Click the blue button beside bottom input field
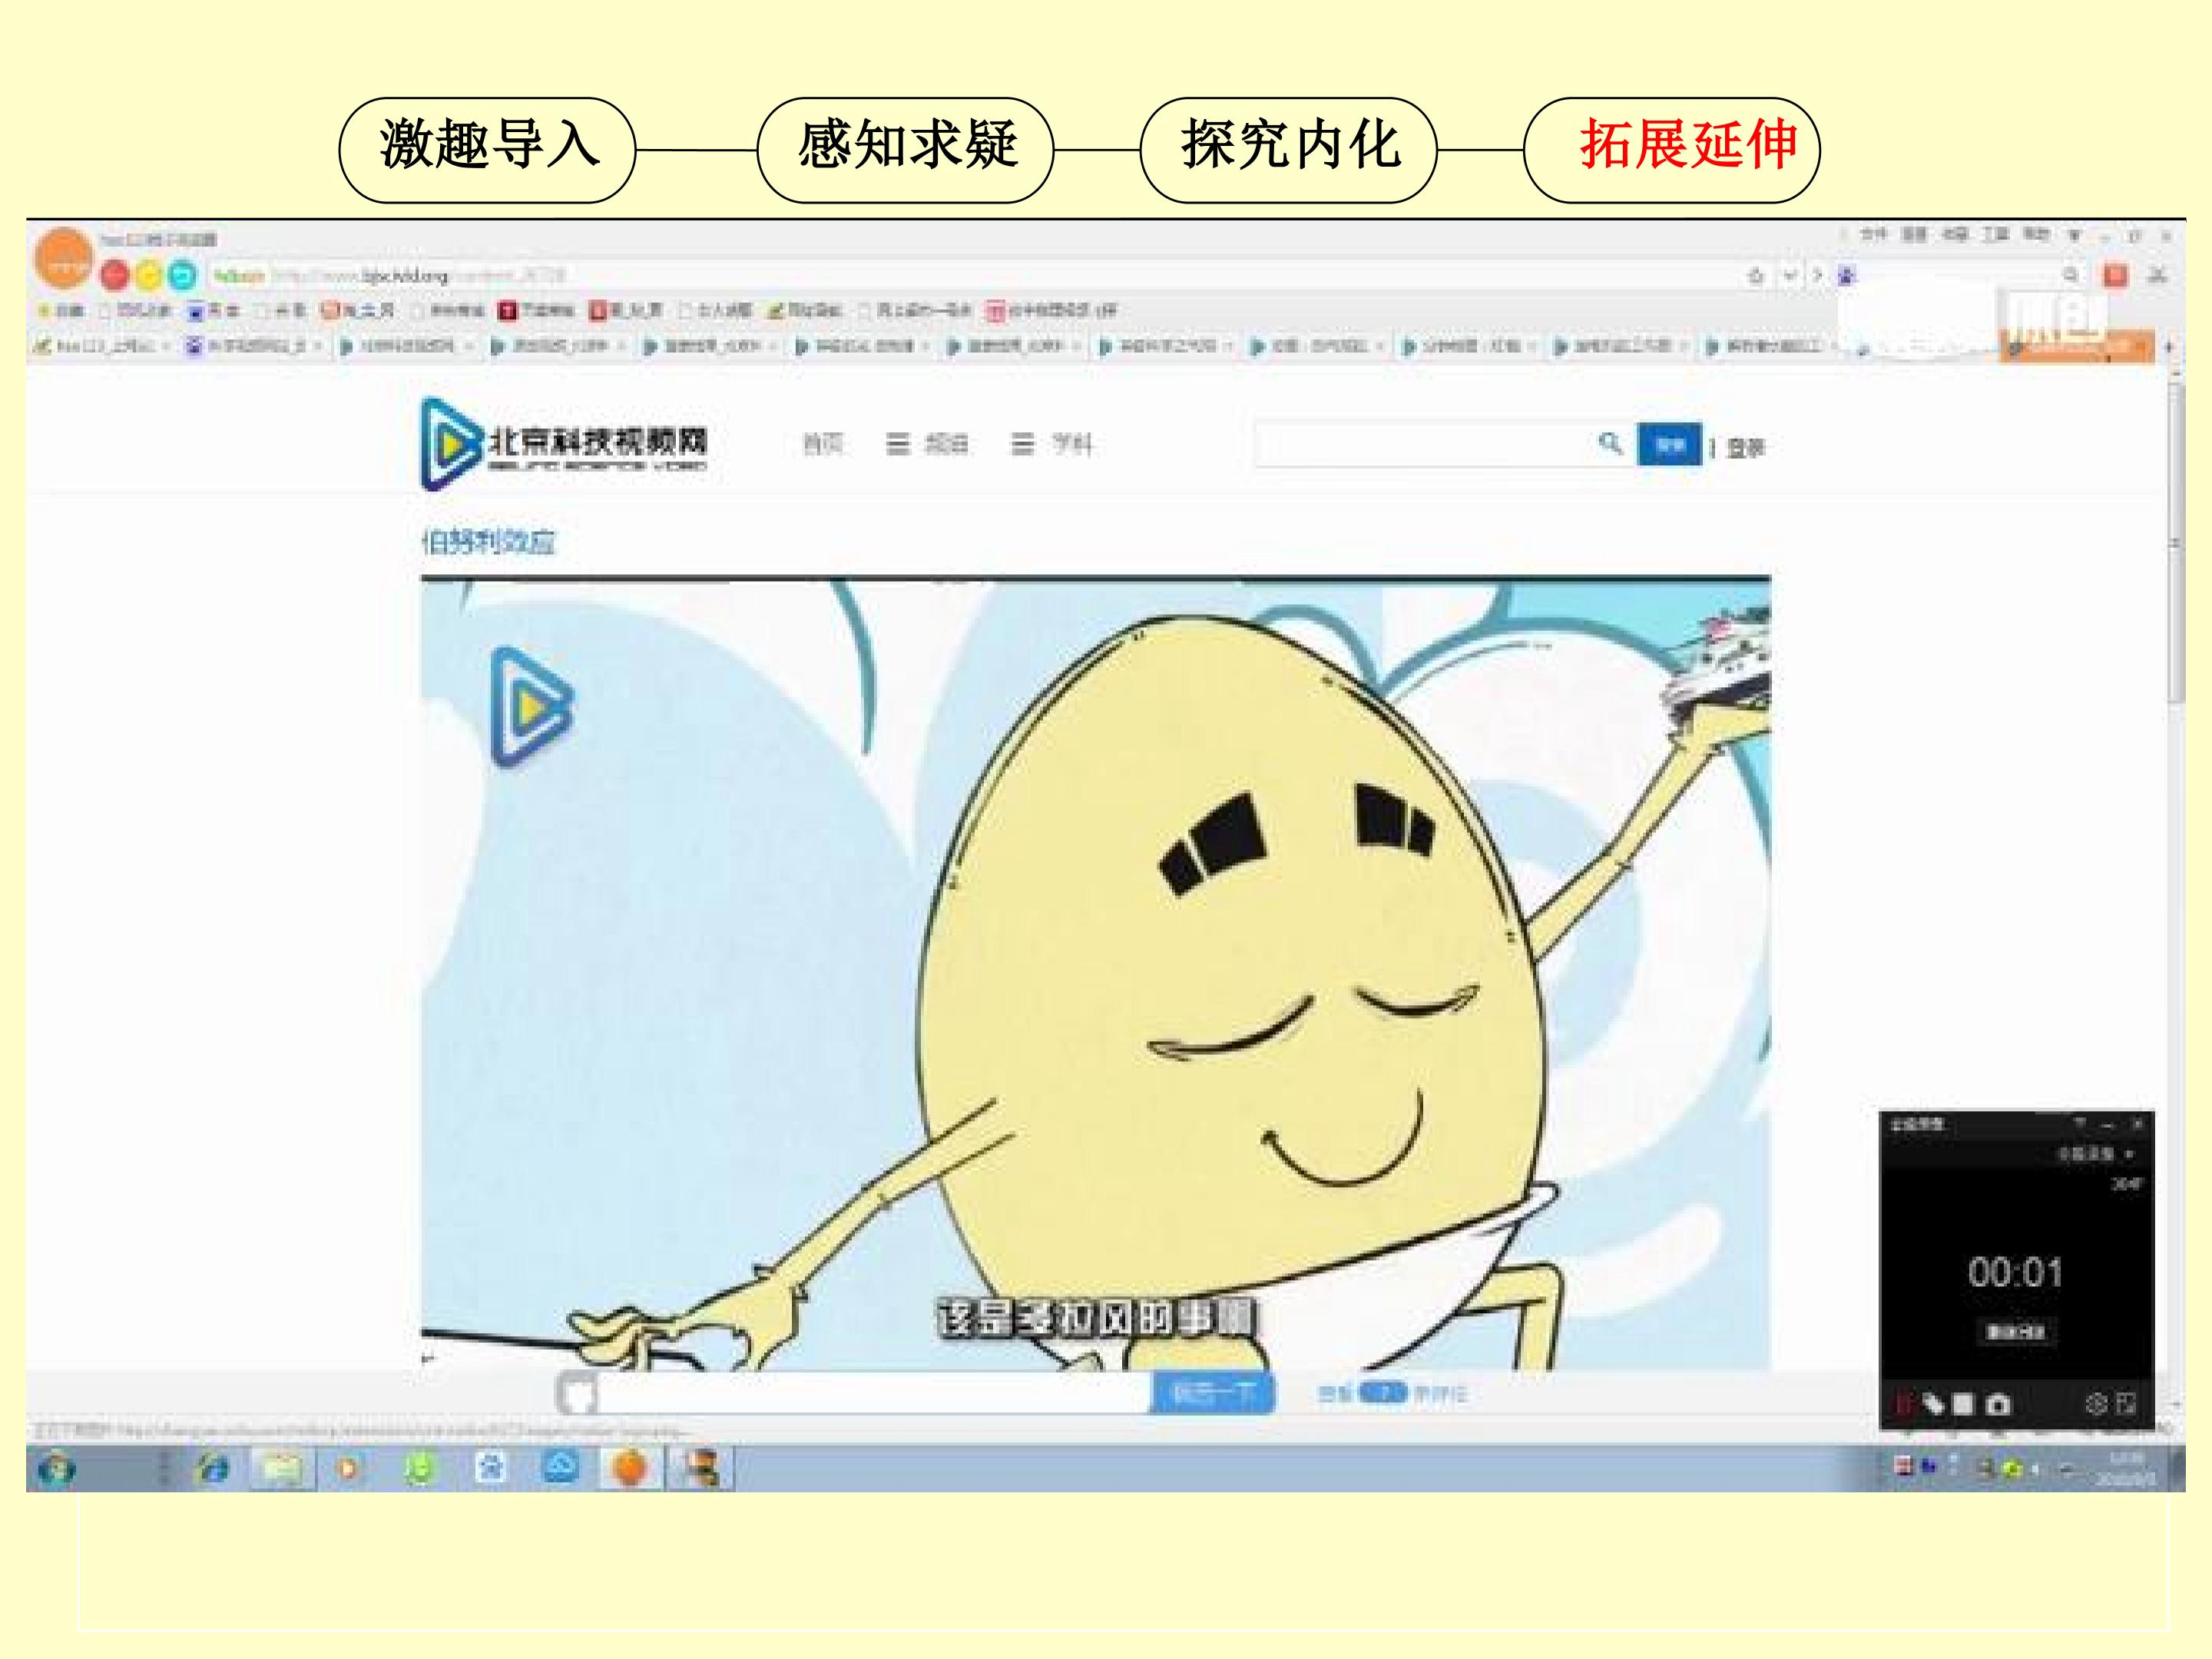This screenshot has height=1659, width=2212. click(1212, 1392)
